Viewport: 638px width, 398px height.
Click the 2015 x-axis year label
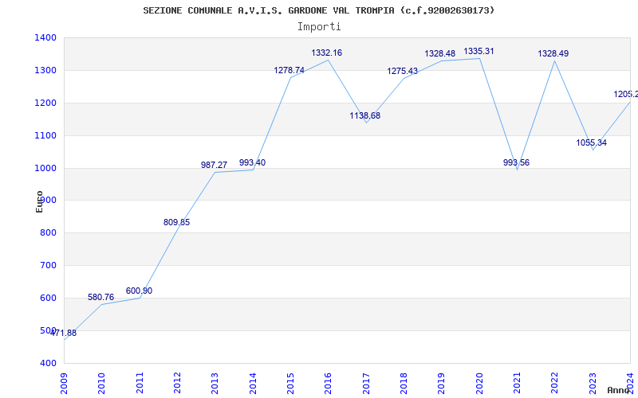point(290,384)
